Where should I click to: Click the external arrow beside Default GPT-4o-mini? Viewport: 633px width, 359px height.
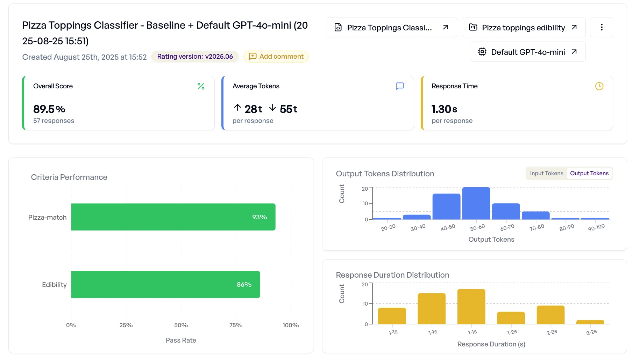tap(574, 52)
